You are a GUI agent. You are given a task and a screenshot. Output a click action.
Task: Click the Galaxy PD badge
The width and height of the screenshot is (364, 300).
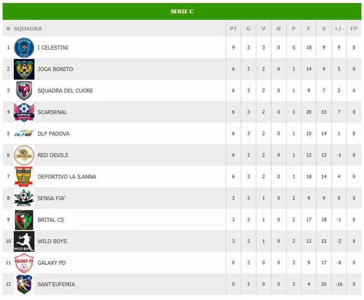point(24,263)
